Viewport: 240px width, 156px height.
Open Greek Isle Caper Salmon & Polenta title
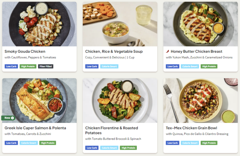click(x=35, y=128)
